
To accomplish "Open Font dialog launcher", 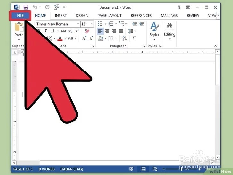I will click(x=93, y=46).
